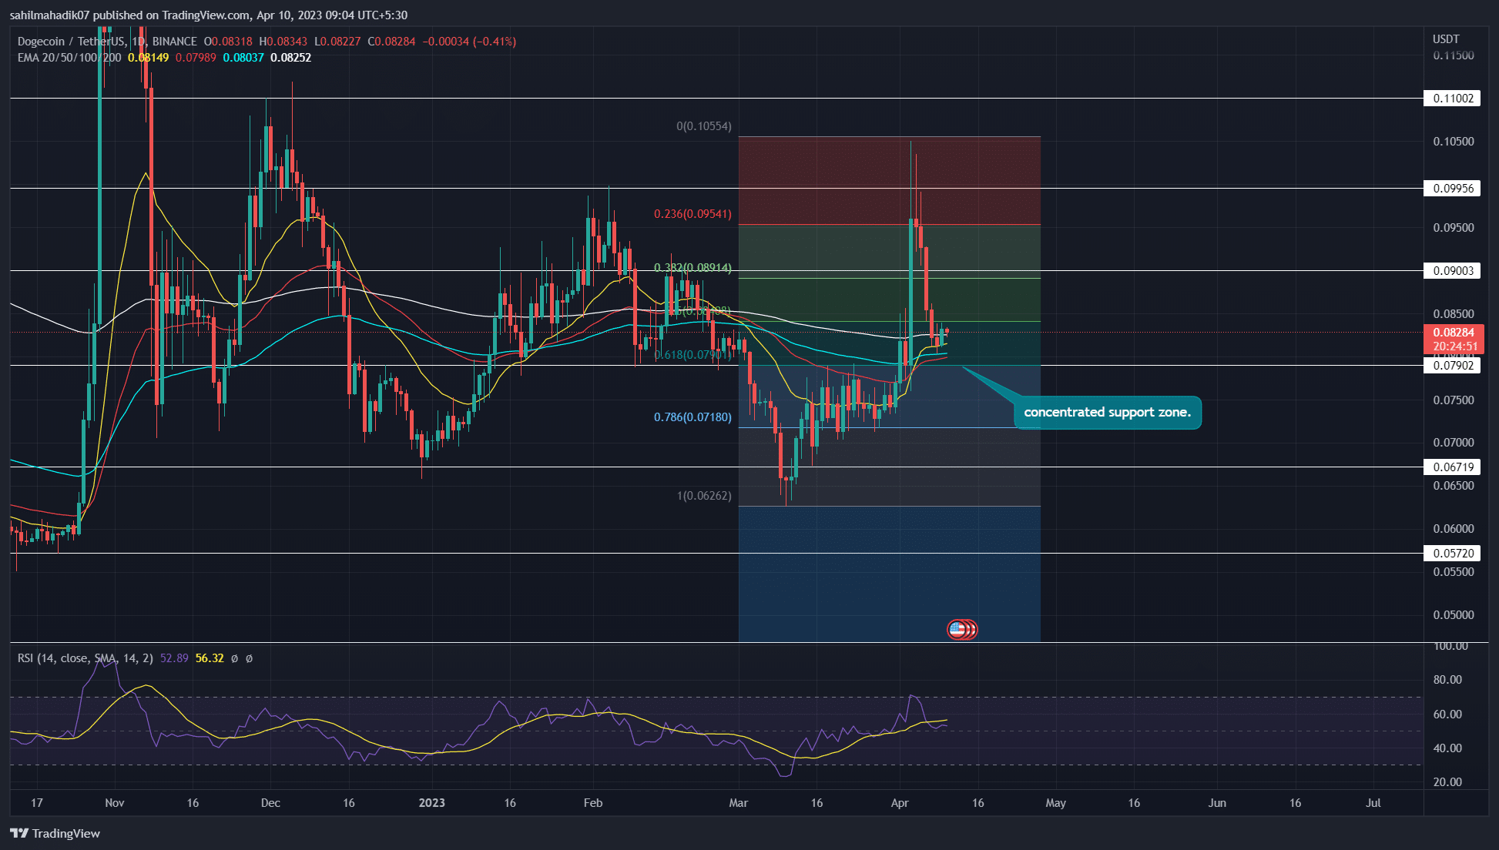Click the EMA value 0.07989
Screen dimensions: 1499x850
(196, 58)
